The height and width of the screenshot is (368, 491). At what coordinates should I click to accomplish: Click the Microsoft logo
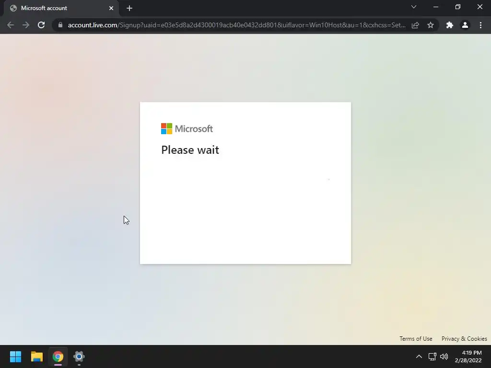(187, 128)
